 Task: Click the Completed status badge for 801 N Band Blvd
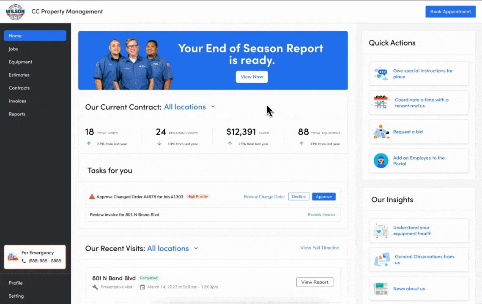(x=149, y=278)
